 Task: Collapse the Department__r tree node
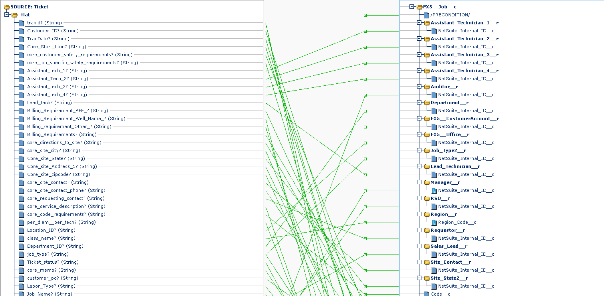coord(419,103)
